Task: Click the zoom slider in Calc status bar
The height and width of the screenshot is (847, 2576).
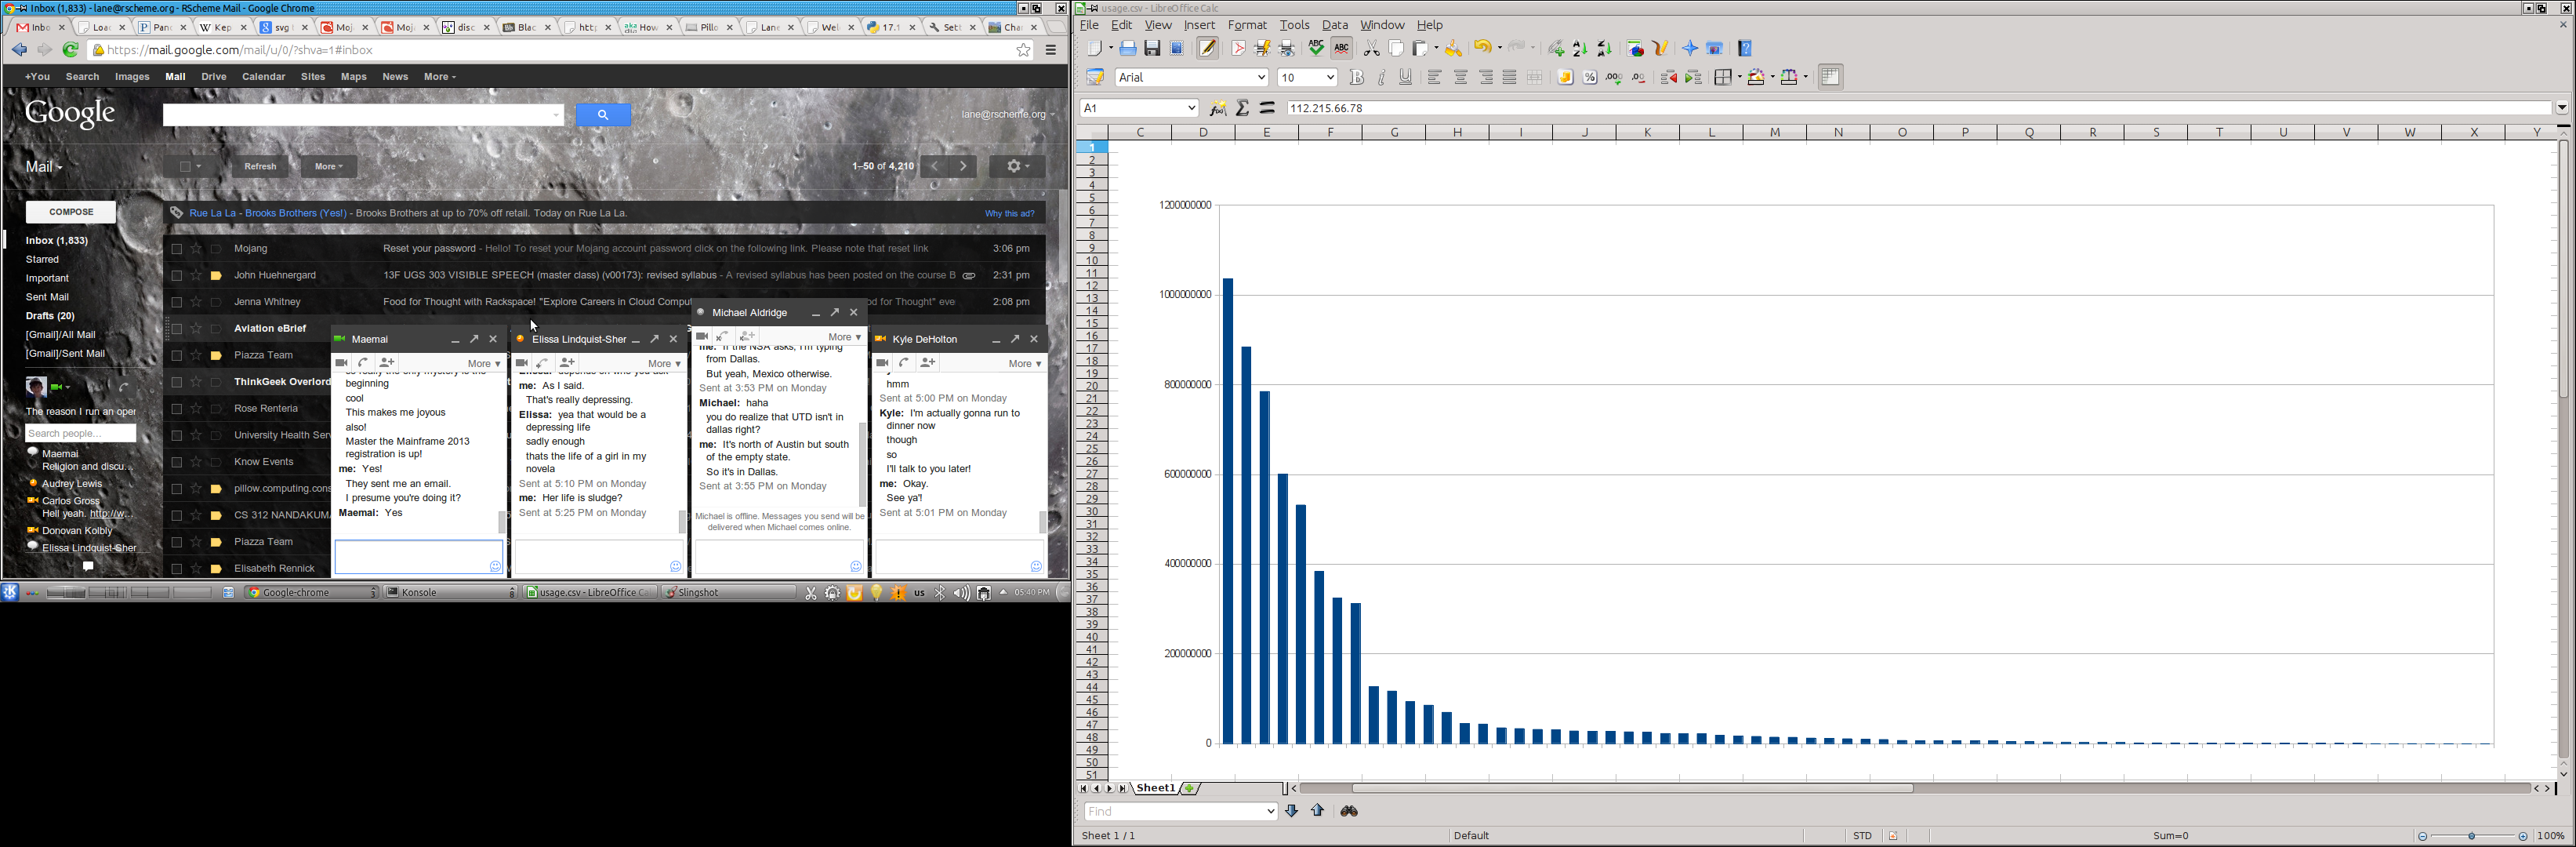Action: [x=2472, y=836]
